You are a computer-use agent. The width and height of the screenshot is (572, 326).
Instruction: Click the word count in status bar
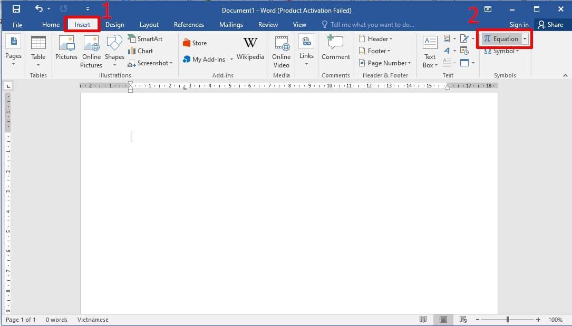click(56, 320)
